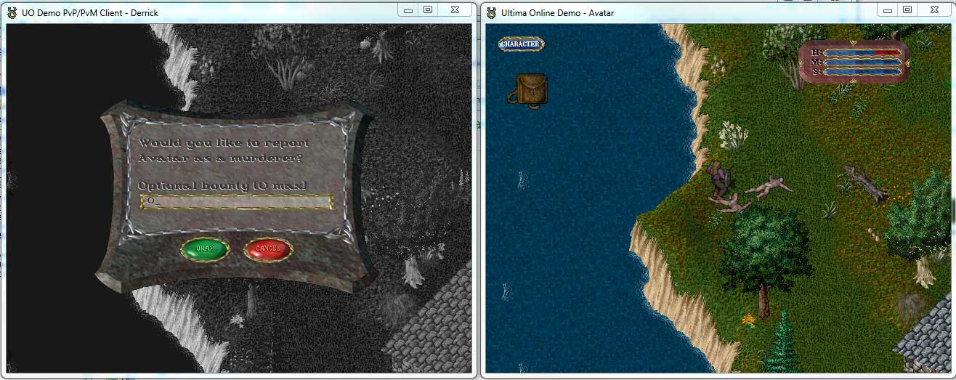Click the Ultima Online Demo Avatar window icon

[x=491, y=12]
